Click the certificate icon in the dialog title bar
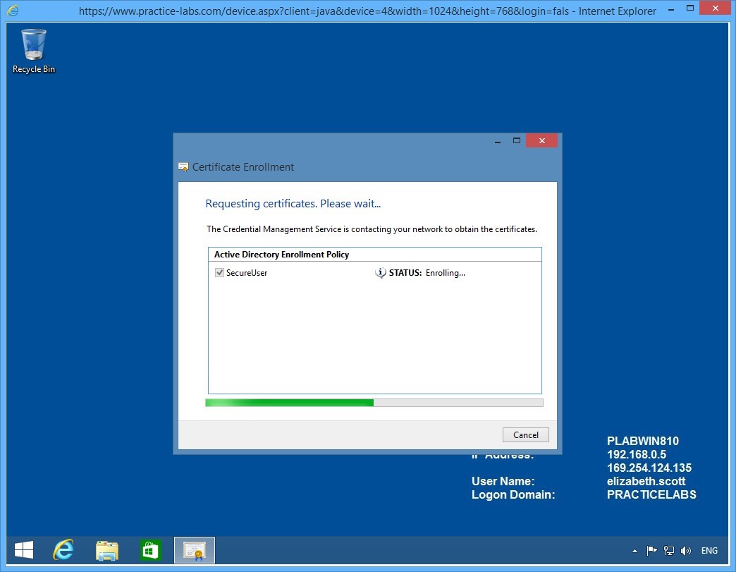This screenshot has width=736, height=572. [x=183, y=167]
